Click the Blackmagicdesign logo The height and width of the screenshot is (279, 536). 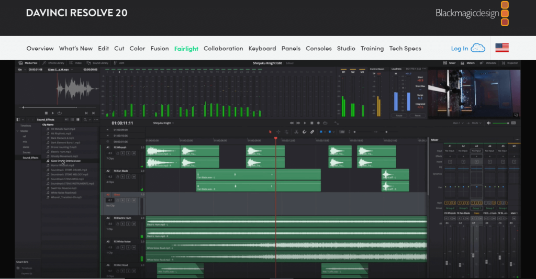click(x=472, y=13)
